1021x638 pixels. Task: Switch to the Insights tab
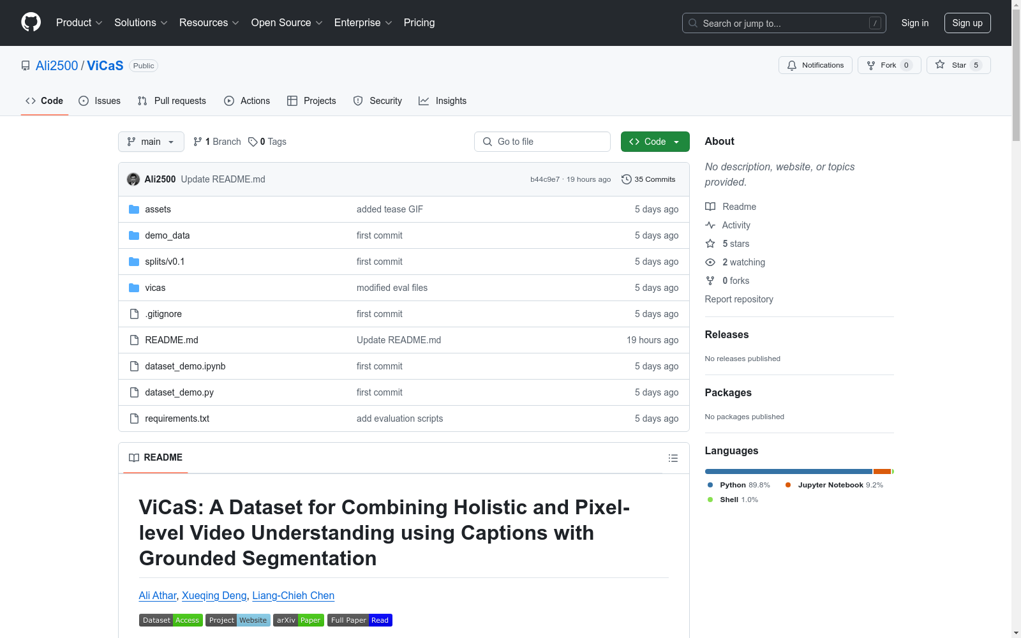442,101
